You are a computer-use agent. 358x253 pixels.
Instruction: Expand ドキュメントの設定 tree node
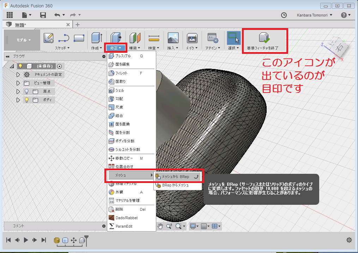click(x=18, y=75)
